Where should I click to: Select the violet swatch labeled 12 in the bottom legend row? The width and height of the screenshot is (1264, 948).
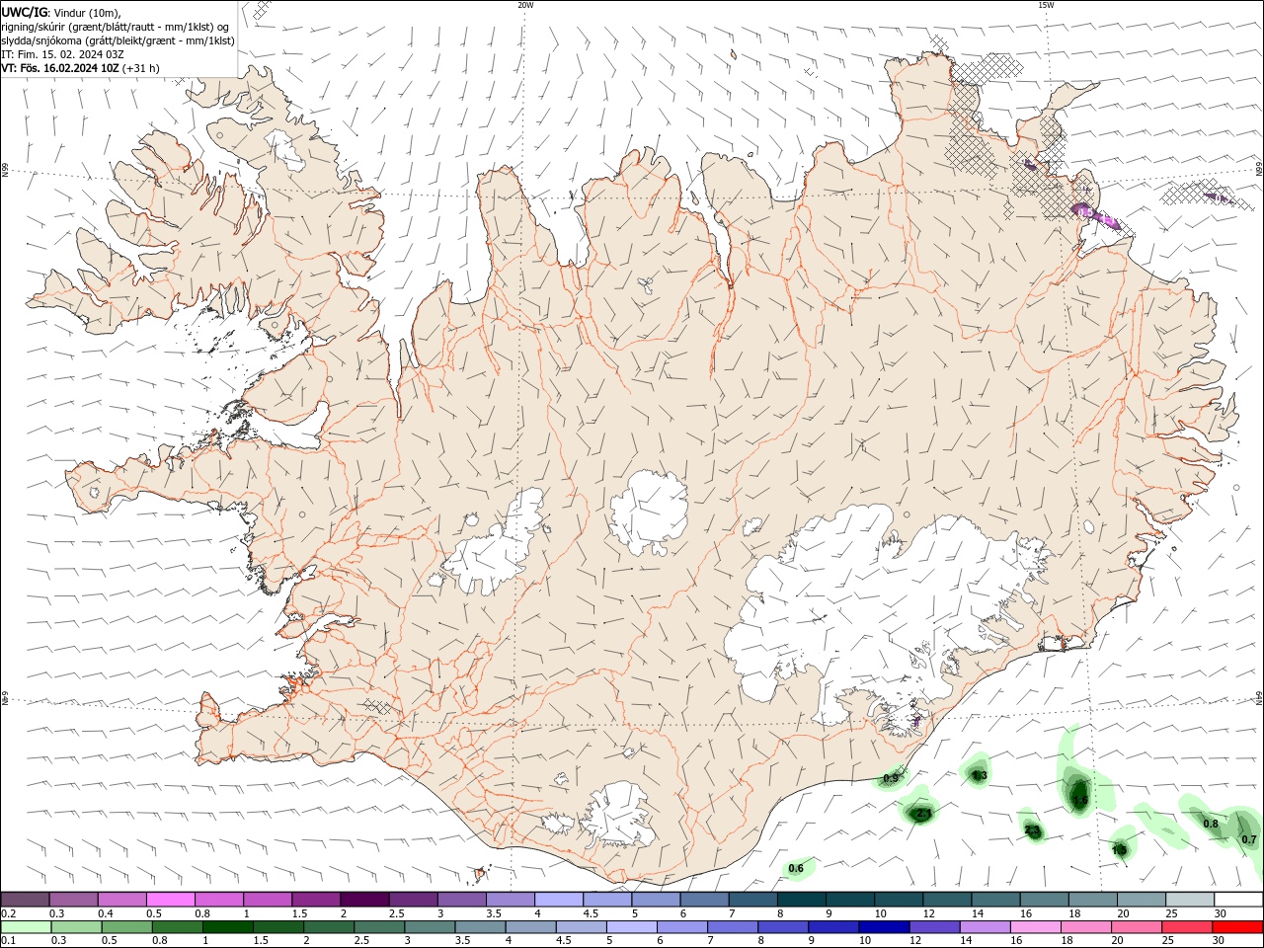tap(934, 927)
